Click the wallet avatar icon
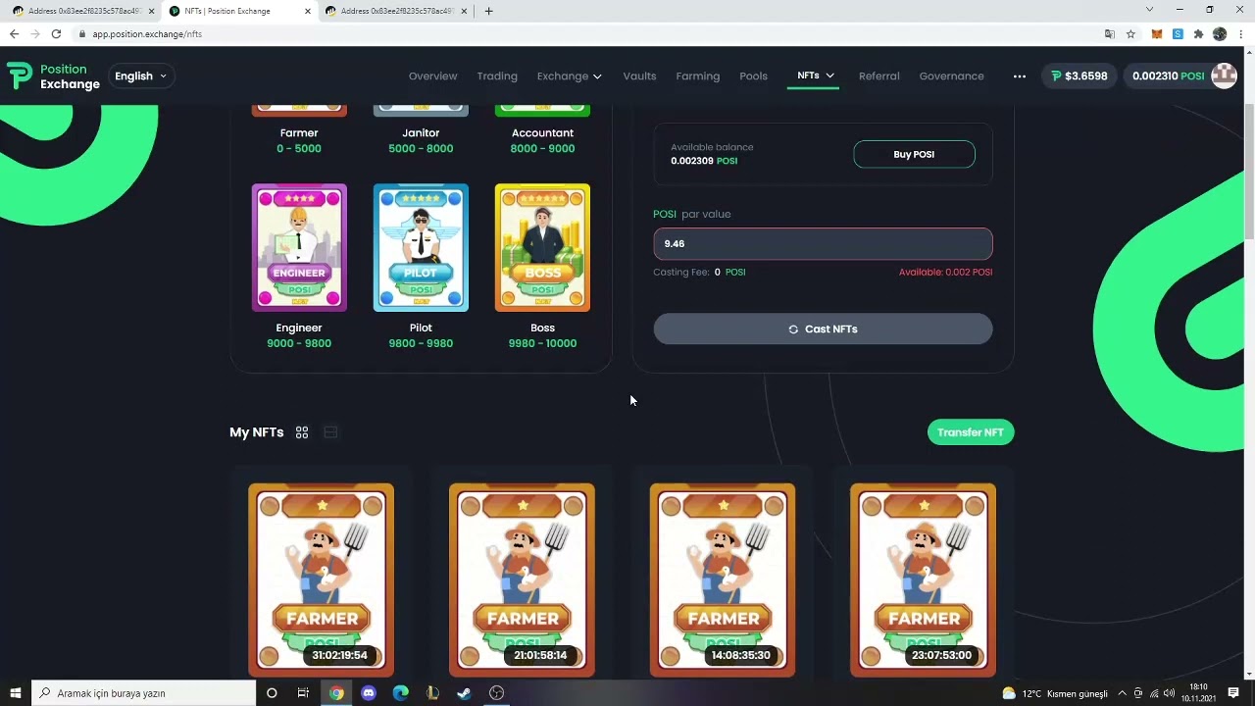 (1224, 76)
